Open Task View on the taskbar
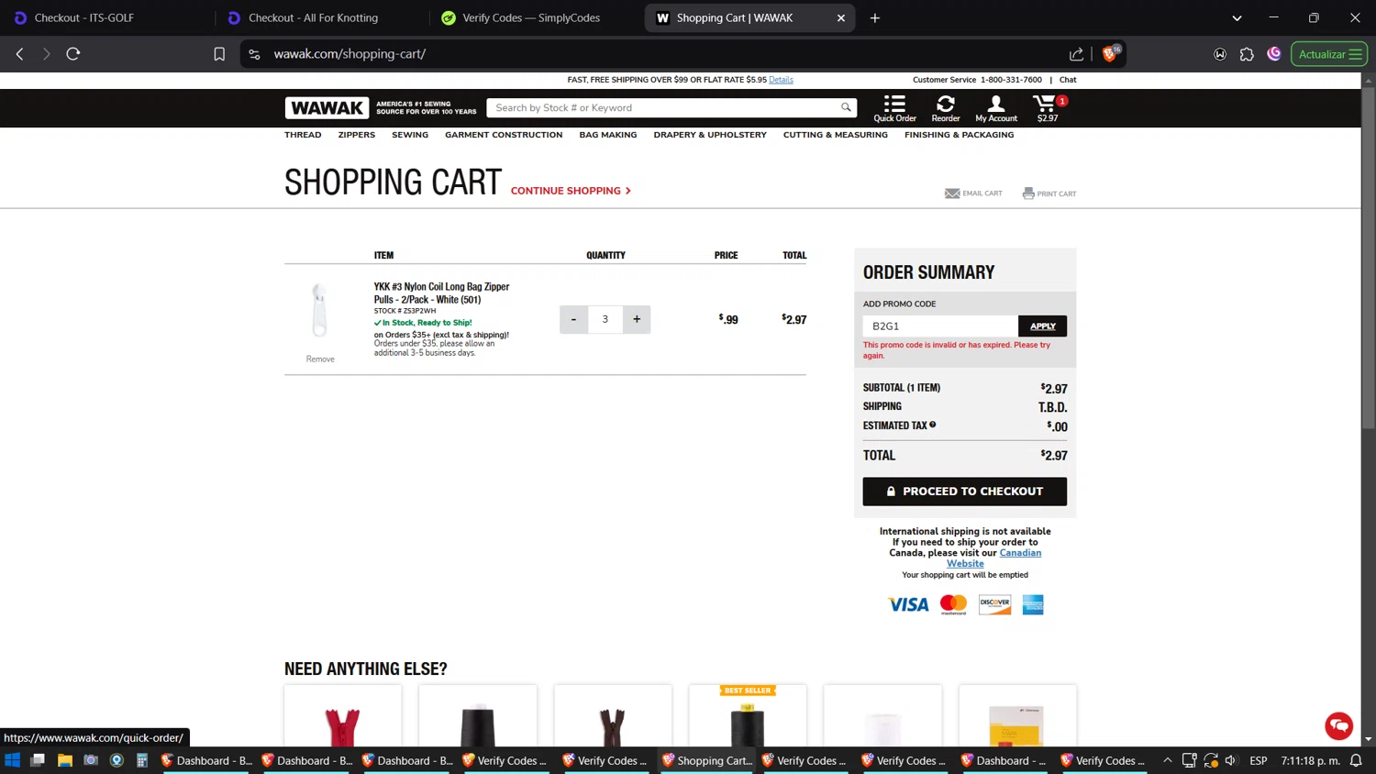The height and width of the screenshot is (774, 1376). [38, 760]
